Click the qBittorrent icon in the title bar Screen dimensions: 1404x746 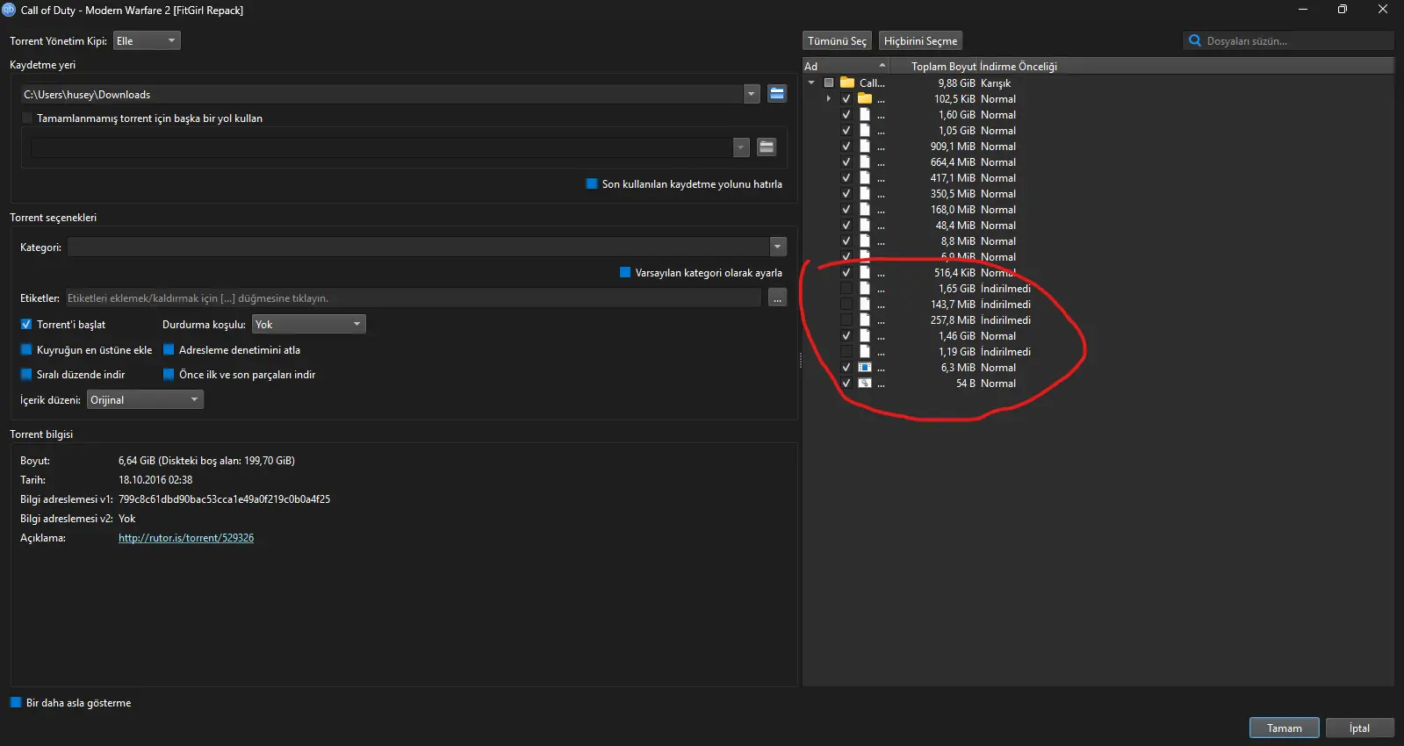(9, 10)
